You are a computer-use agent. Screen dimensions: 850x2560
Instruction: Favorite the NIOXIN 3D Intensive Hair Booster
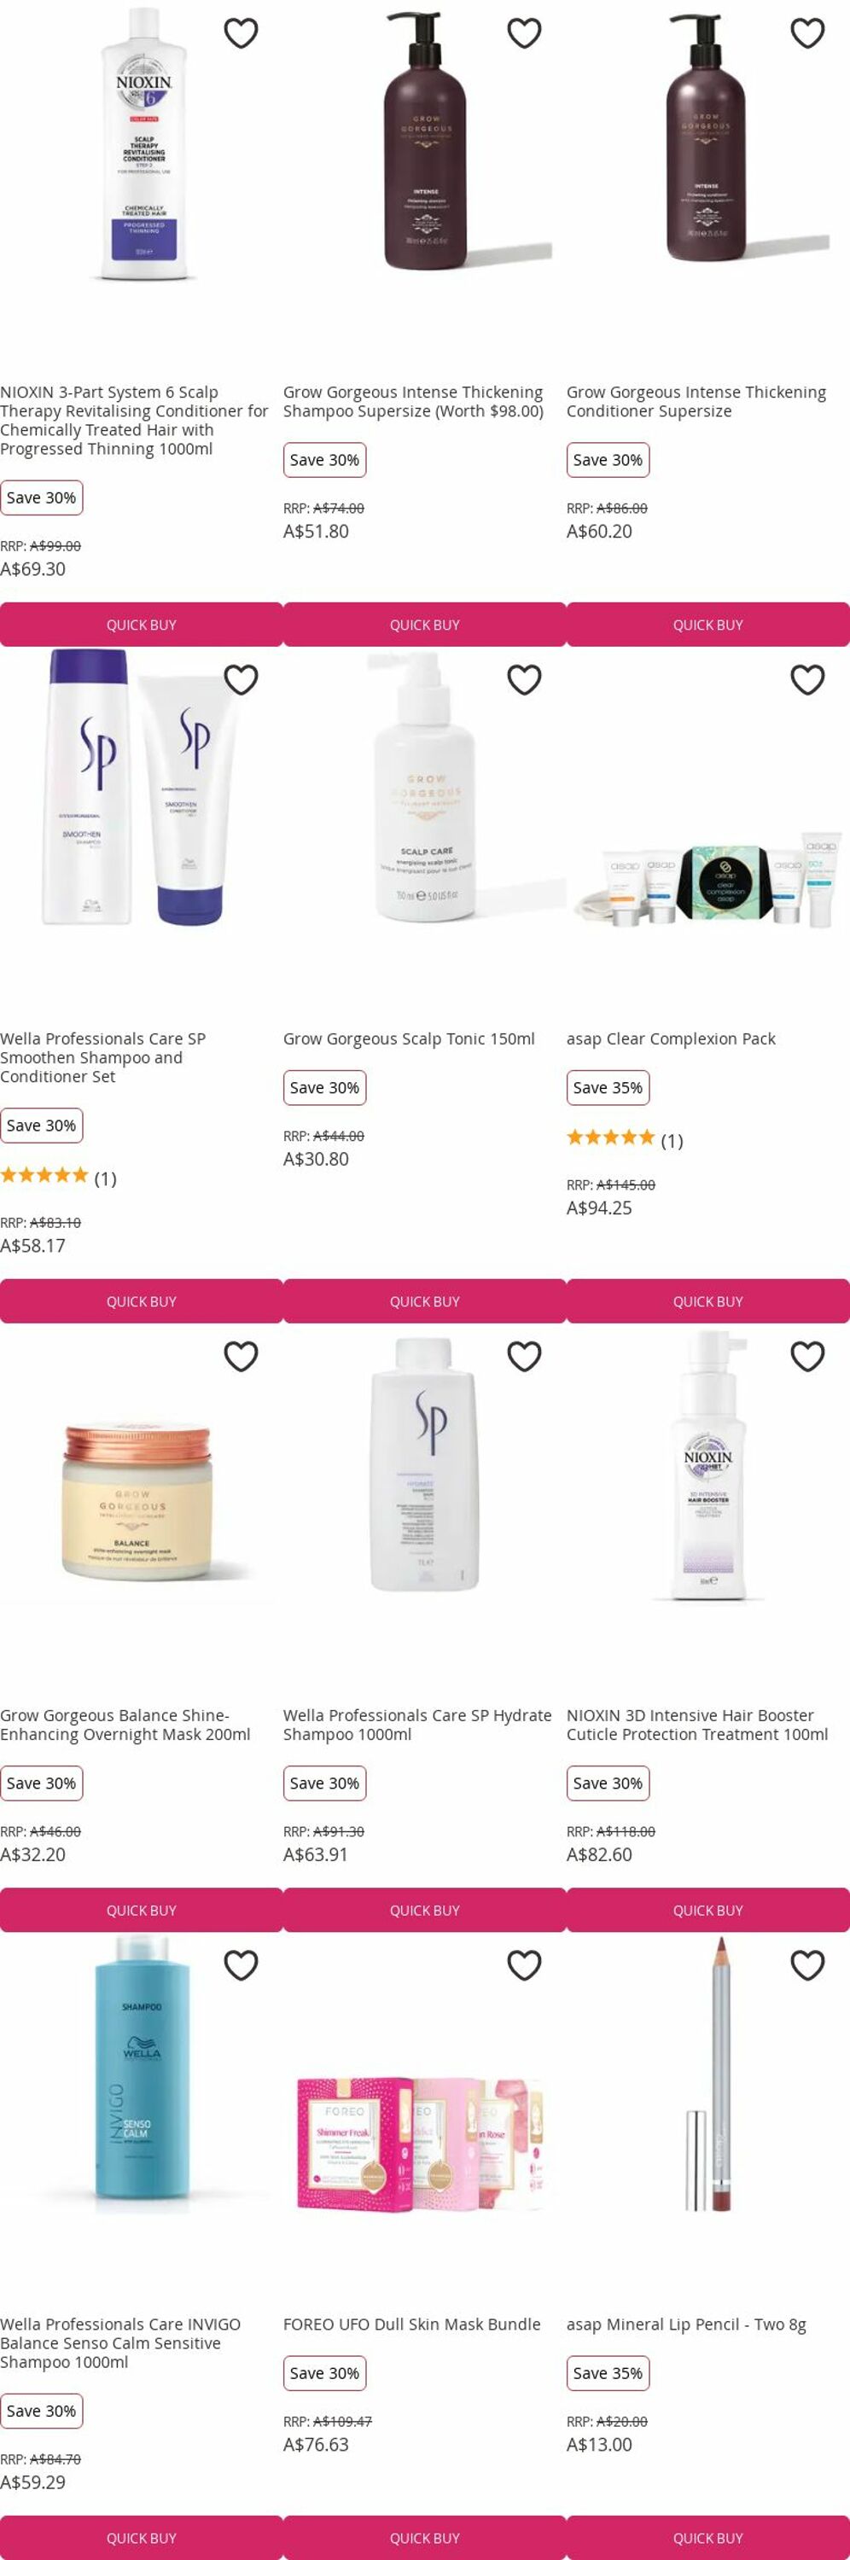click(x=807, y=1356)
